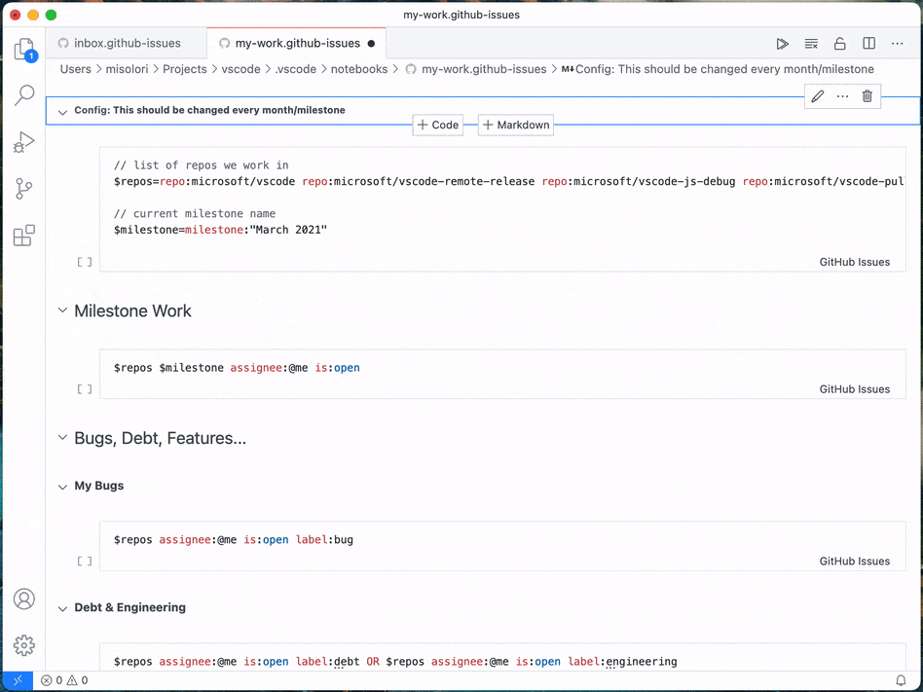Open the Extensions view

point(23,236)
